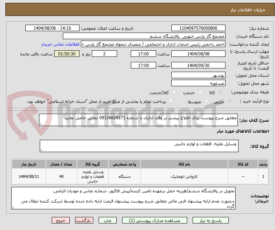Click the remaining days field '2'

pyautogui.click(x=104, y=54)
